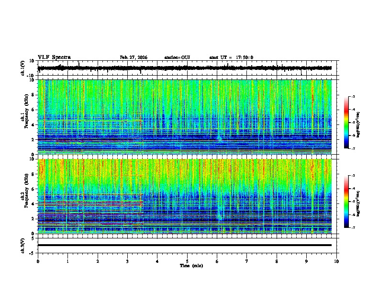Click the "ch.1(V)" waveform axis label
Image resolution: width=379 pixels, height=293 pixels.
click(23, 68)
